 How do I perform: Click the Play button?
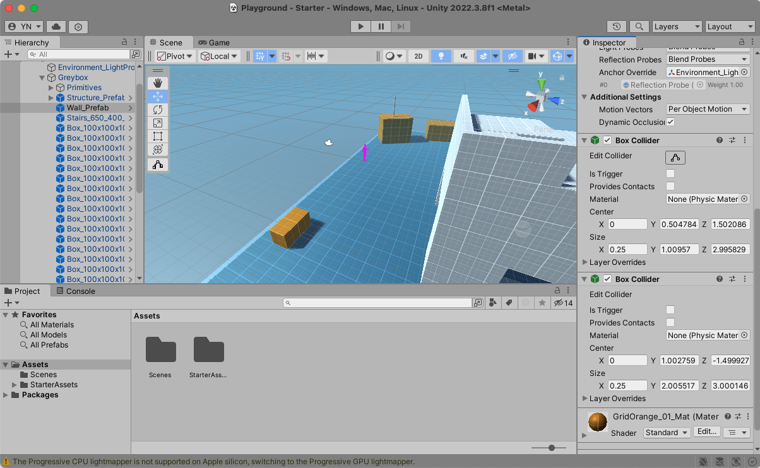coord(360,26)
